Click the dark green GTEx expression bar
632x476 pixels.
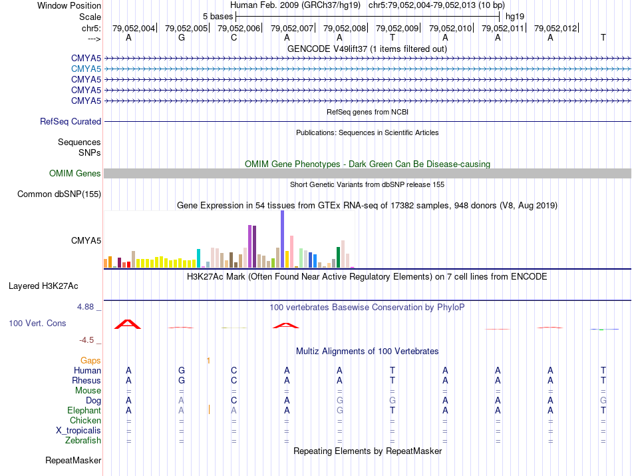pos(338,258)
